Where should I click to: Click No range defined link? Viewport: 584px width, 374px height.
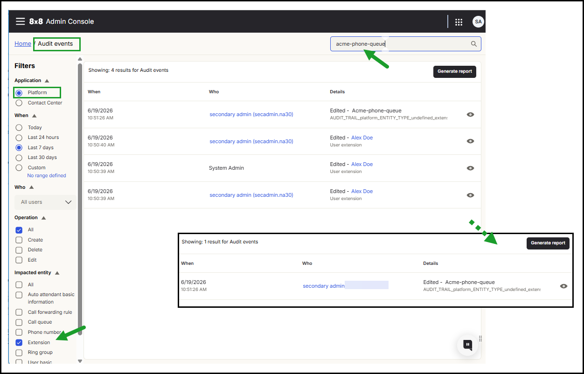point(47,176)
